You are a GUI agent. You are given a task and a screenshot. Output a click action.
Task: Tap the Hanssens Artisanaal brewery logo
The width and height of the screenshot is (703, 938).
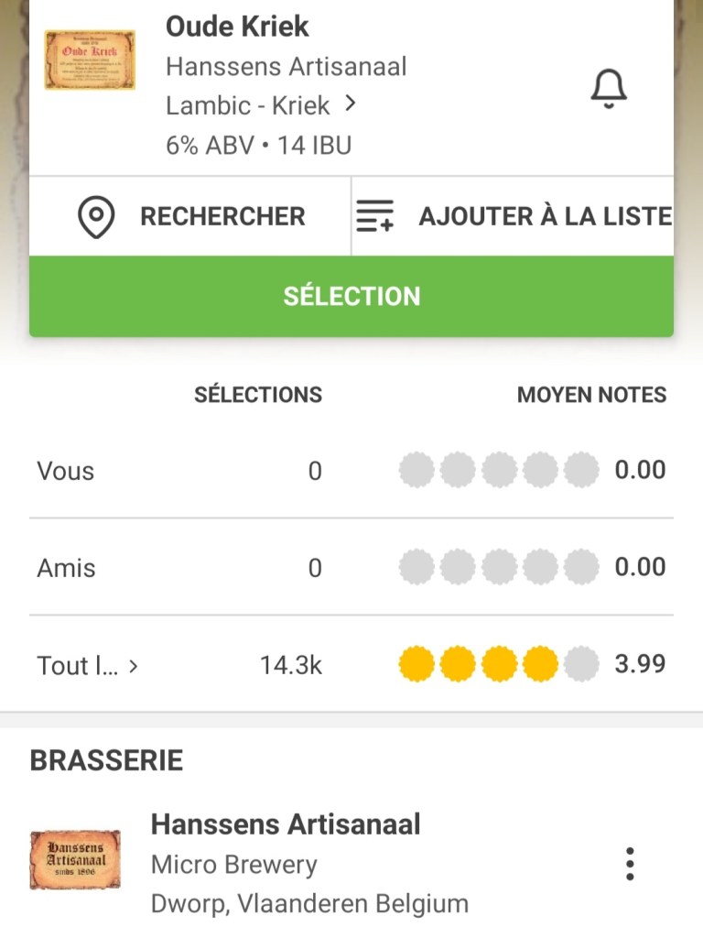[75, 859]
